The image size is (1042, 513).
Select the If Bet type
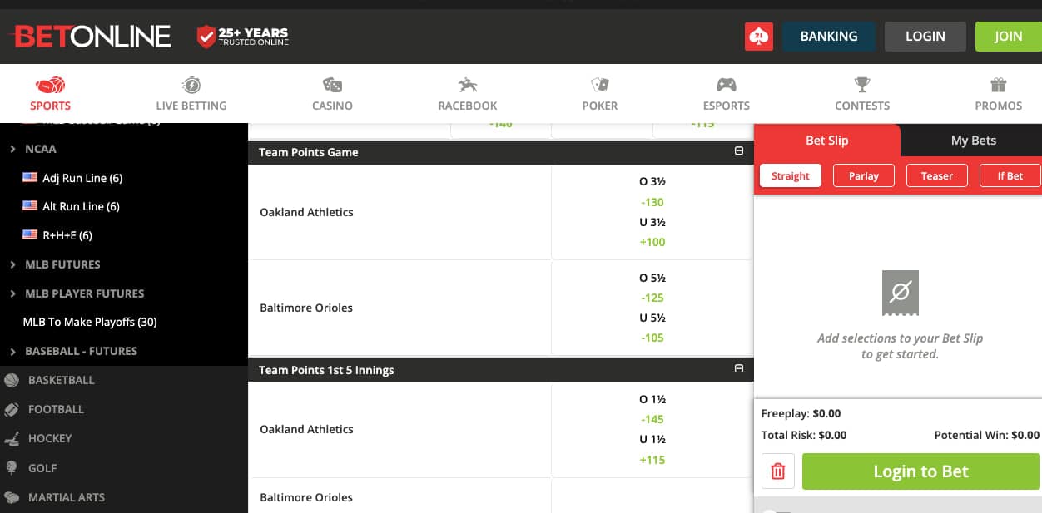pos(1010,176)
